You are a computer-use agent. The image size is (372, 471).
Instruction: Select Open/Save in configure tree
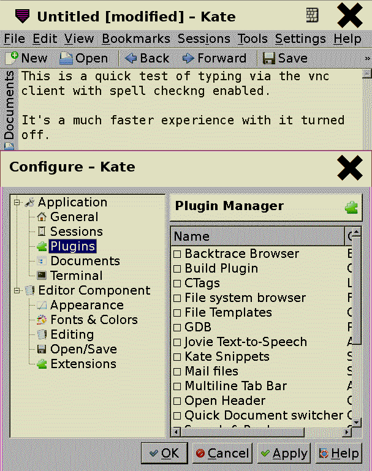83,349
